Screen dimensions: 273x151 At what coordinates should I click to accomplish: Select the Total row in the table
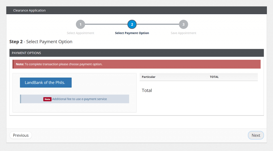click(x=147, y=90)
